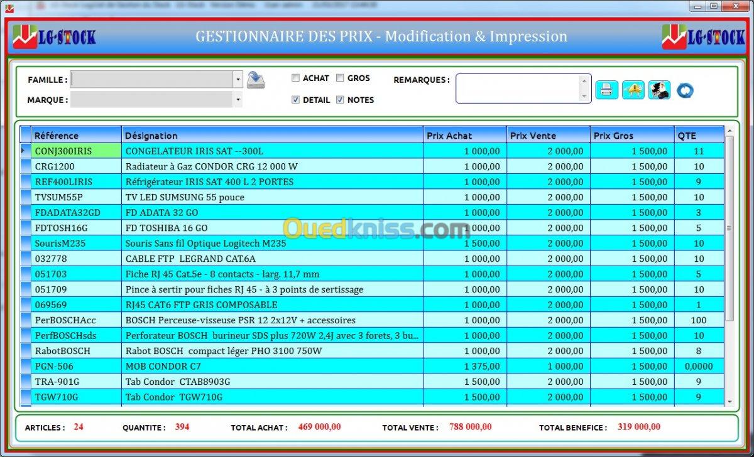The height and width of the screenshot is (457, 754).
Task: Select the PerBOSCHAcc reference cell
Action: coord(76,320)
